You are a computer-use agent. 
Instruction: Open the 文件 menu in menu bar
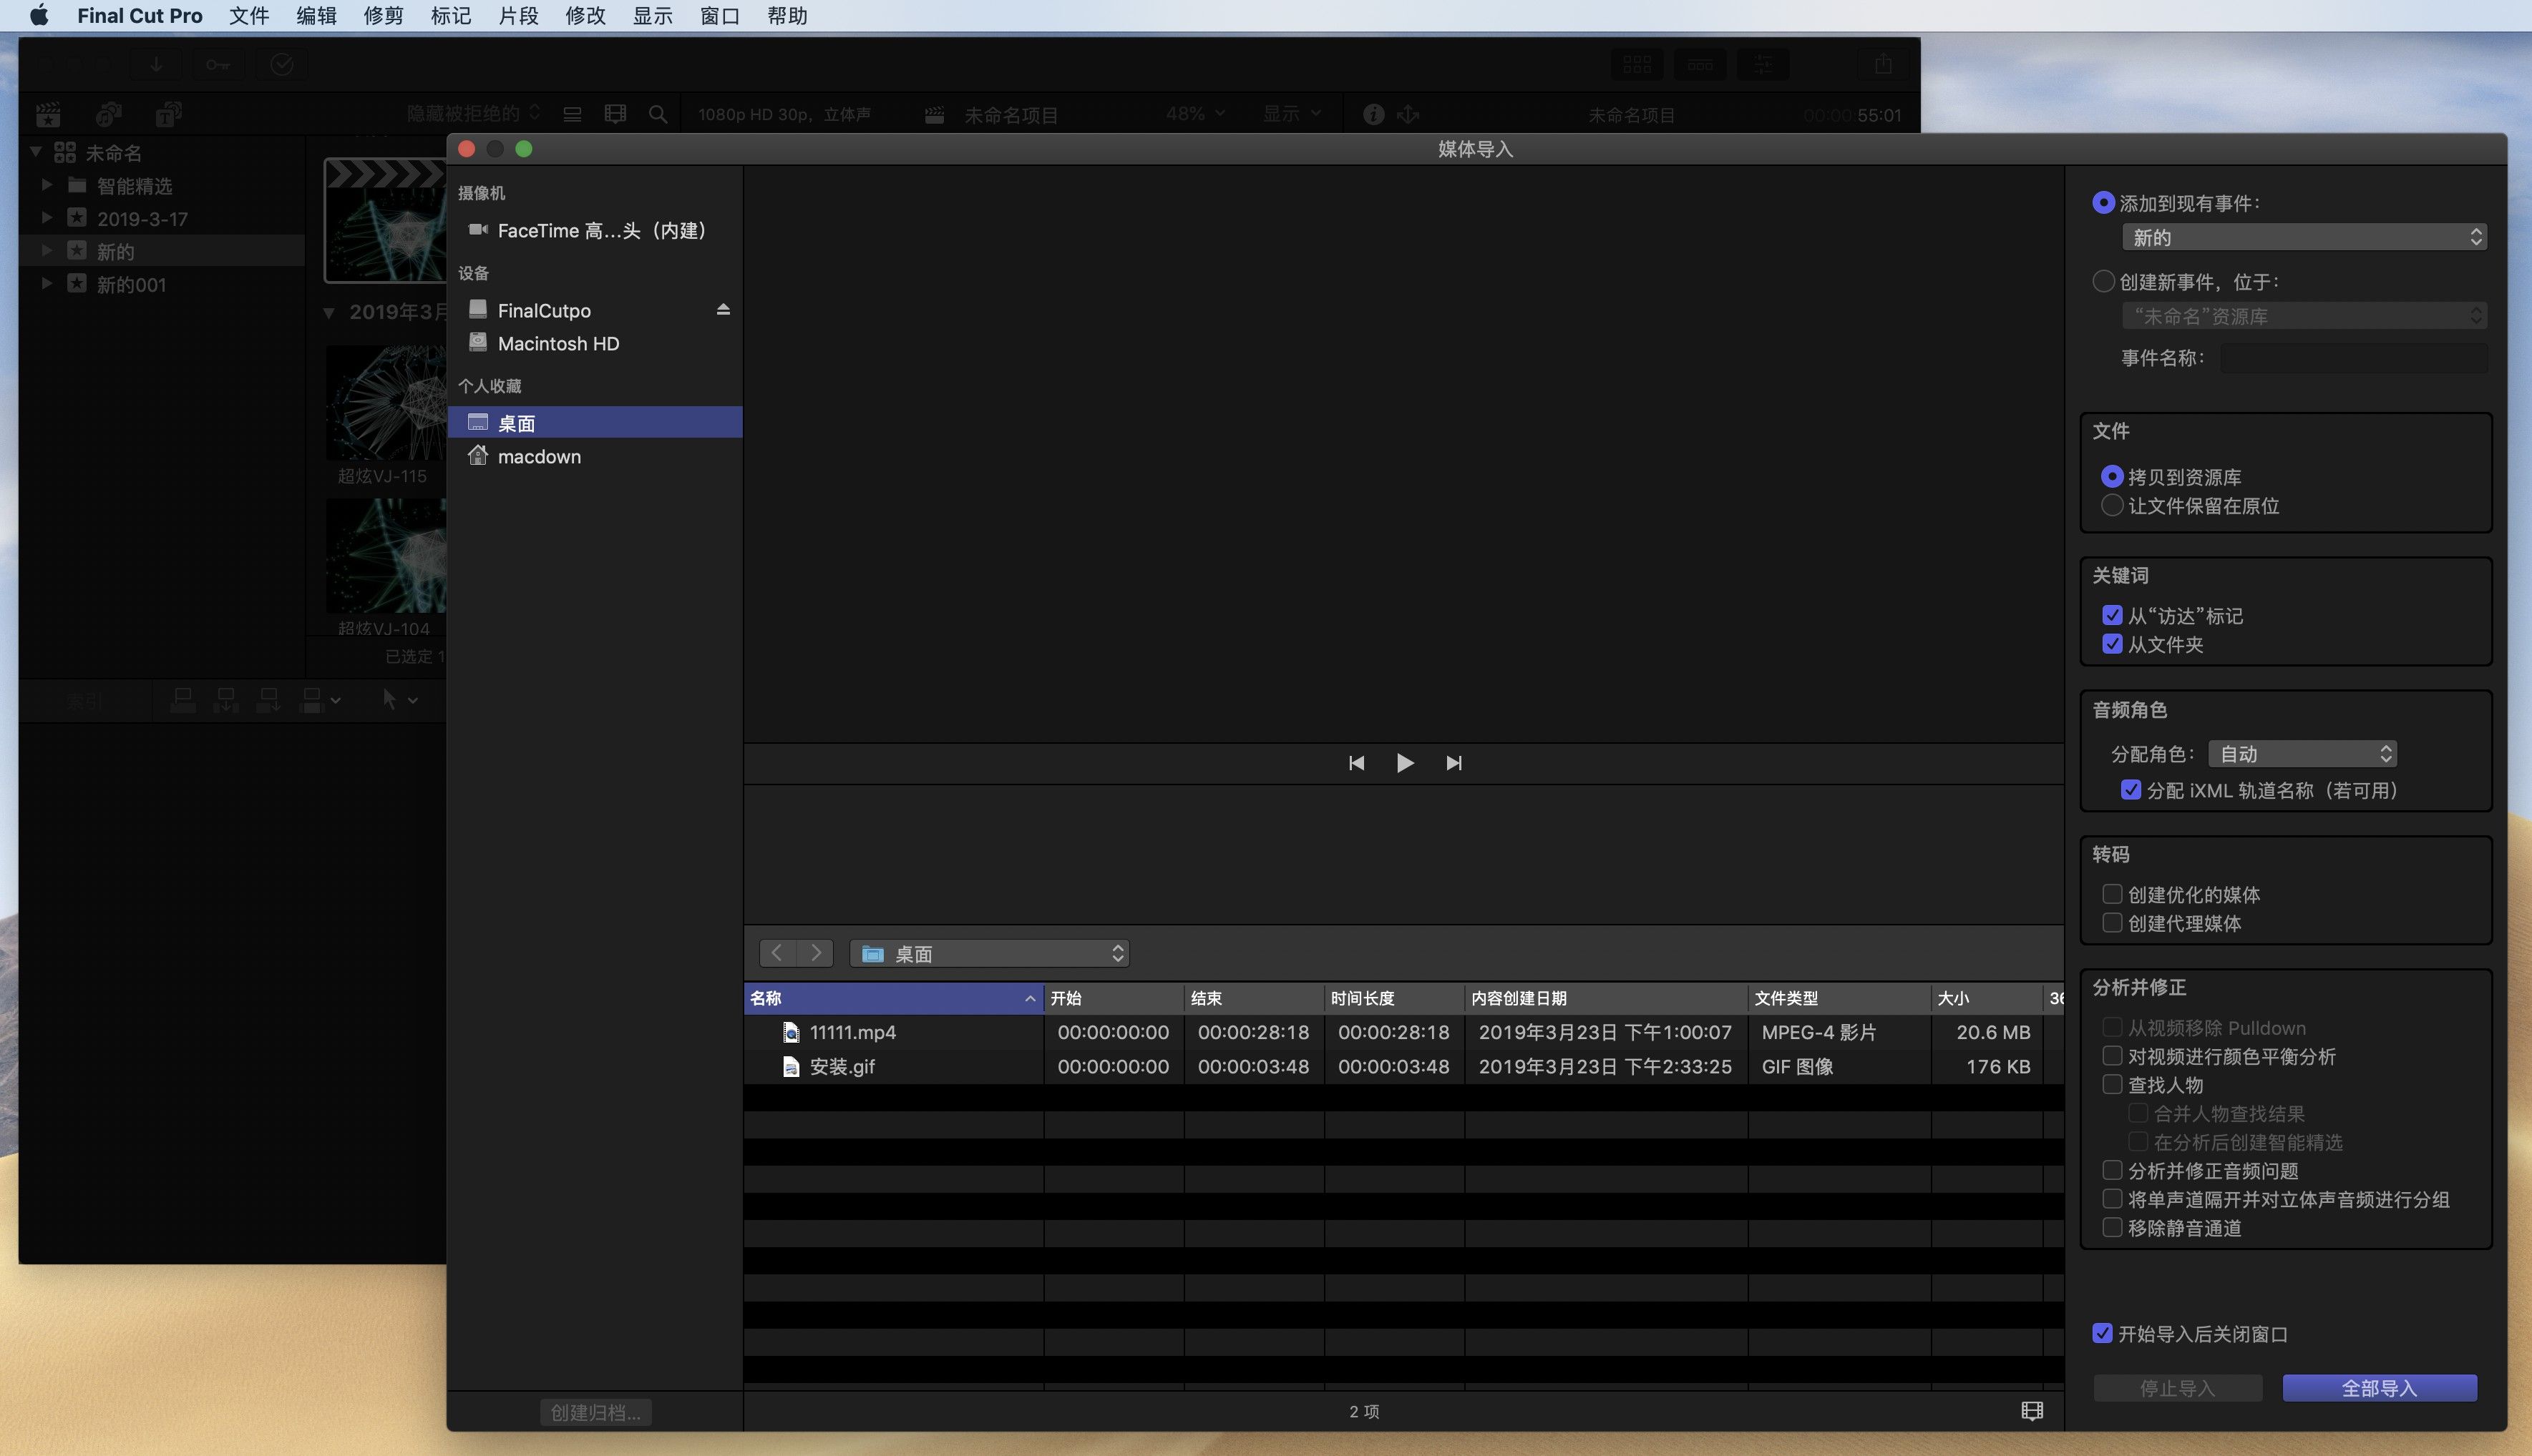click(249, 16)
